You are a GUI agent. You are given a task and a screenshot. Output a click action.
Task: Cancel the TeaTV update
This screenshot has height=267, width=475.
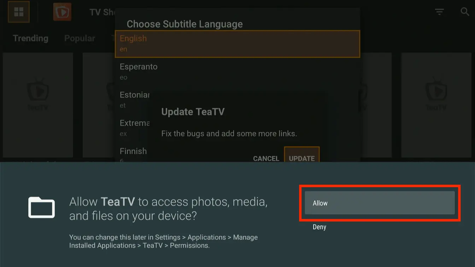(x=266, y=158)
